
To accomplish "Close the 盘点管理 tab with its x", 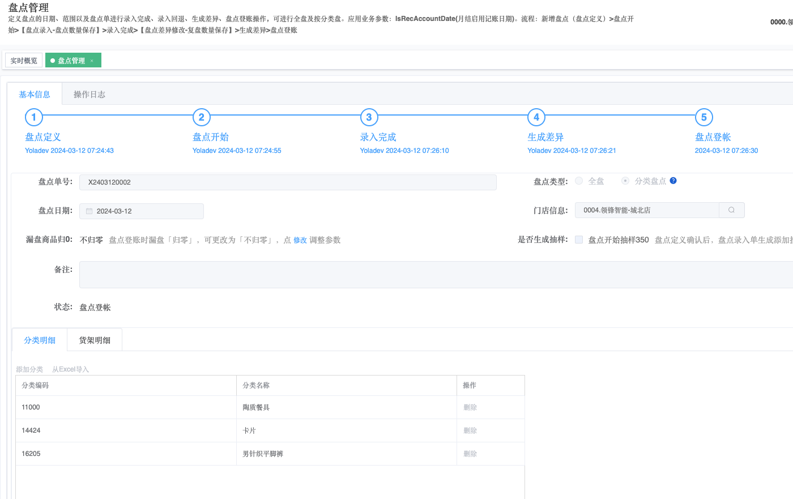I will pyautogui.click(x=92, y=61).
